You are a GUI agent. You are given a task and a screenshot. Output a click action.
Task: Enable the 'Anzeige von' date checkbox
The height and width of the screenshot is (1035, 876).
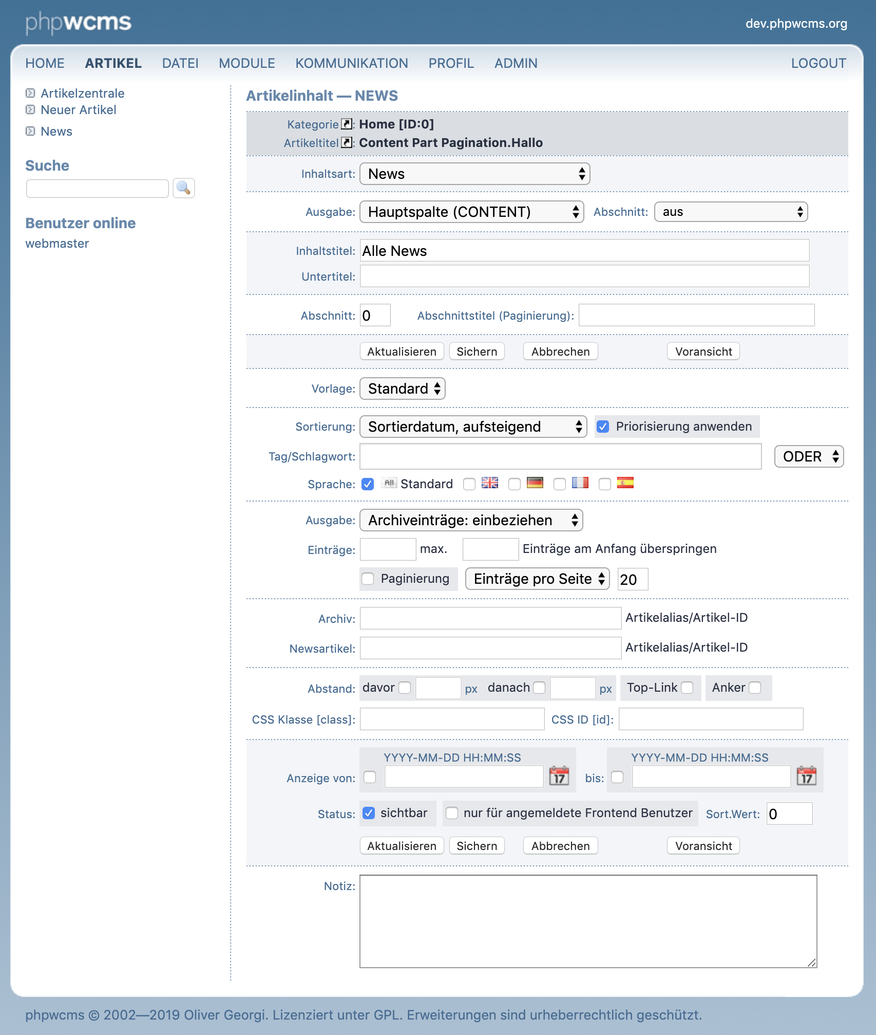[x=370, y=777]
